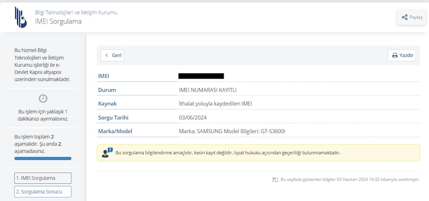Click İthalat yoluyla kaydedilen IMEI value

(215, 104)
